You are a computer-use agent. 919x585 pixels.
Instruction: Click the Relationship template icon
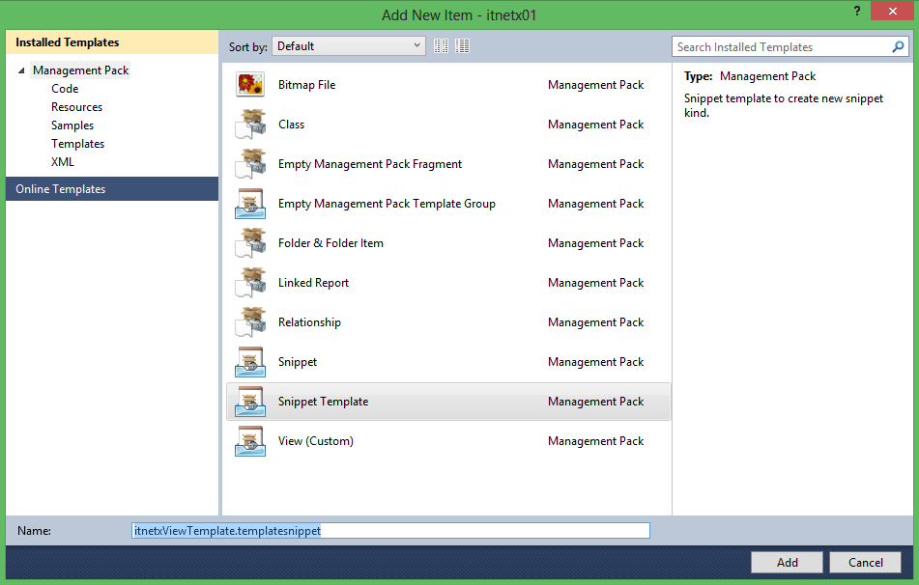[250, 322]
